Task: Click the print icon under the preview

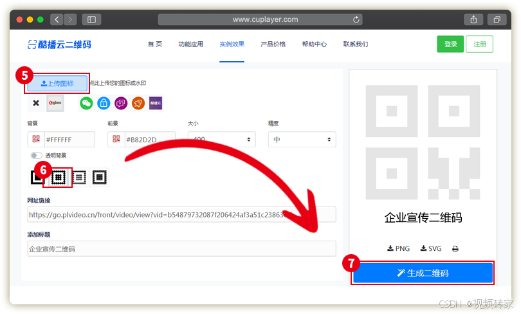Action: tap(455, 248)
